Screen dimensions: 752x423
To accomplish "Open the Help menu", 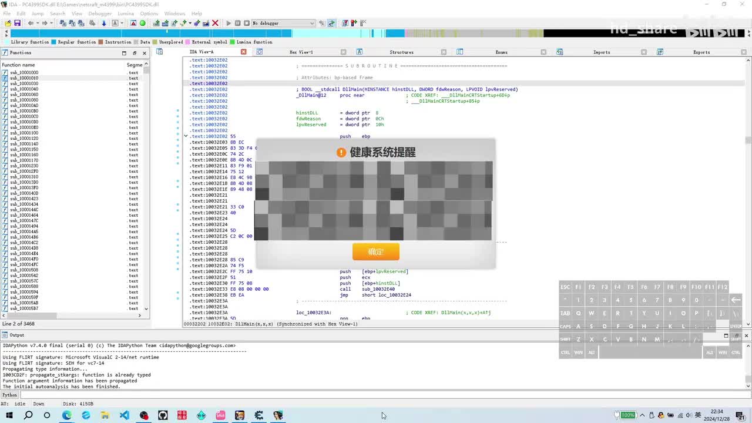I will [197, 14].
